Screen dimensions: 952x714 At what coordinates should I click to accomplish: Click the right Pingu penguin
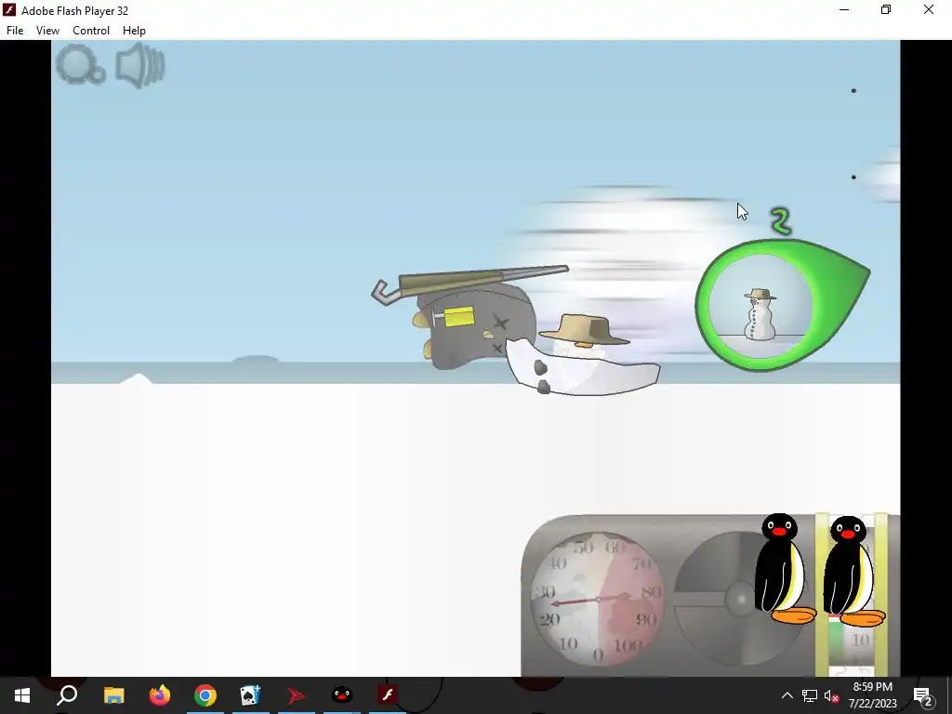[853, 572]
